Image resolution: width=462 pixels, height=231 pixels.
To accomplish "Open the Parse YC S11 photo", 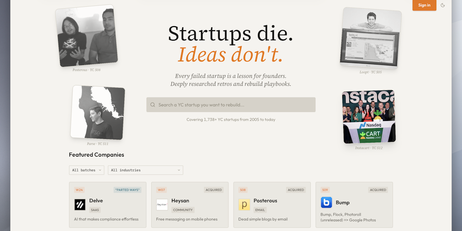I will (98, 112).
